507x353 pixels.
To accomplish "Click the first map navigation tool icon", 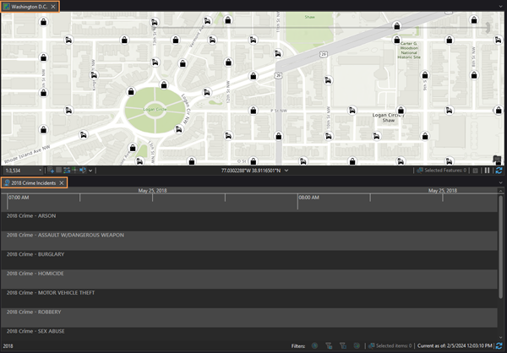I will coord(51,171).
